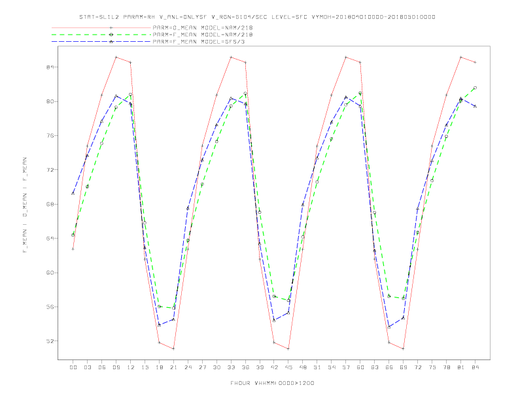
Task: Click x-axis tick label 78
Action: tap(447, 367)
